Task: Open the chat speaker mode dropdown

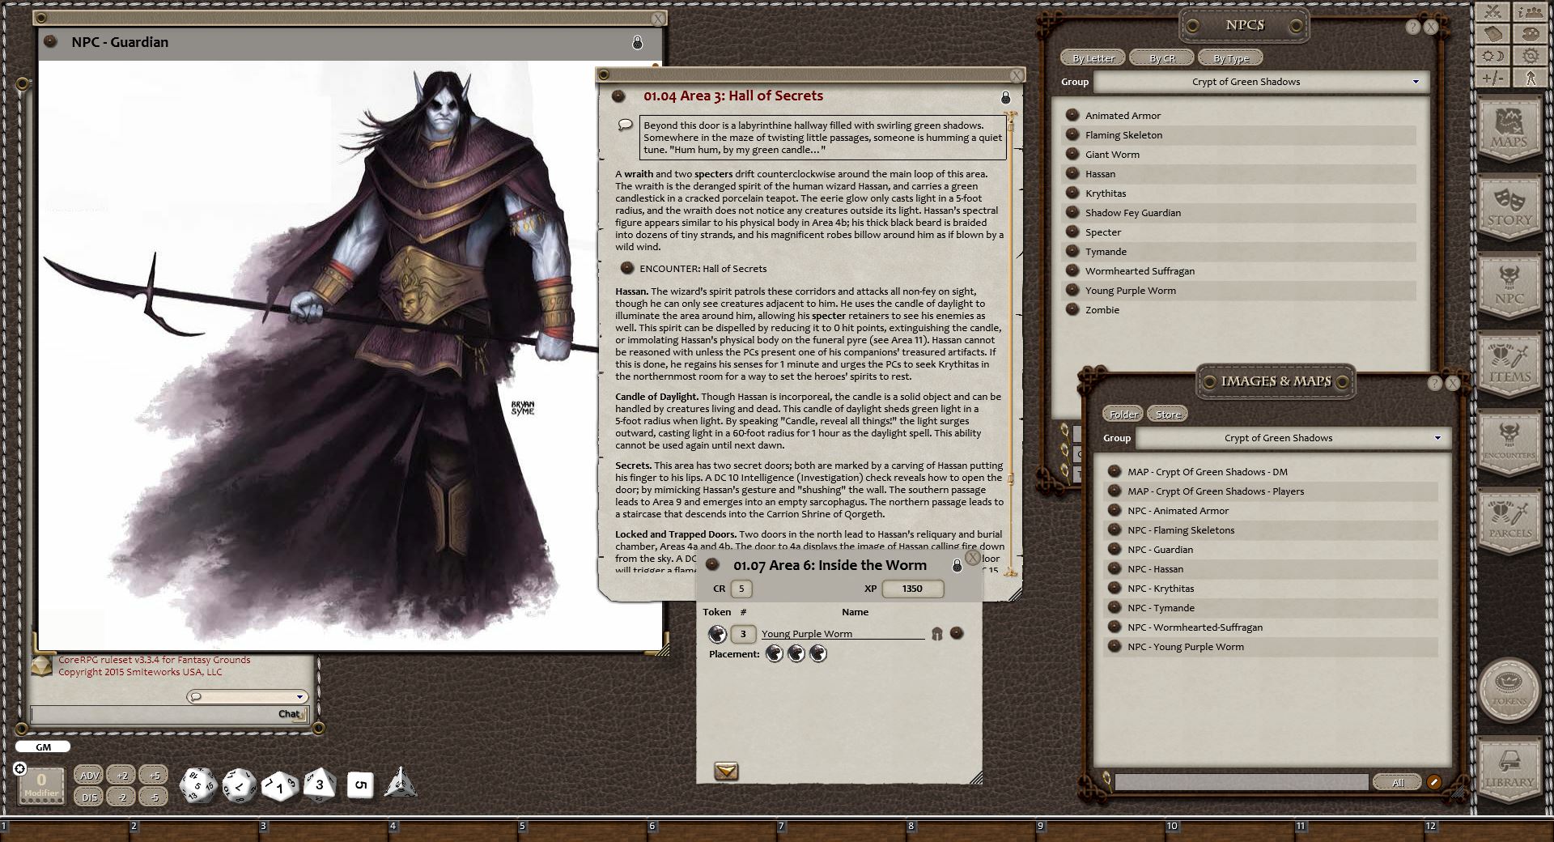Action: point(247,696)
